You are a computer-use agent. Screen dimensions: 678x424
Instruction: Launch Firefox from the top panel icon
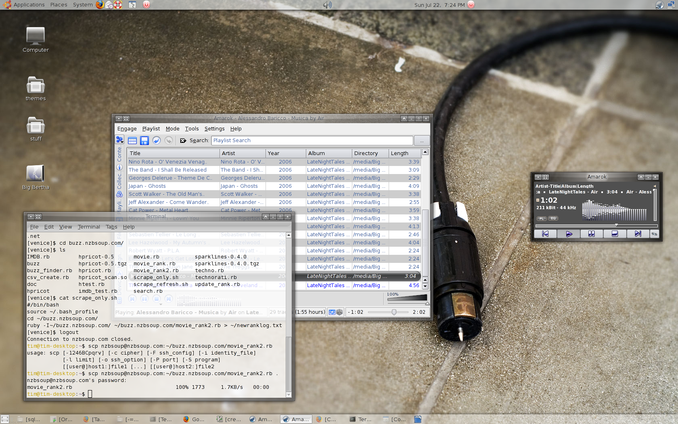pyautogui.click(x=100, y=5)
